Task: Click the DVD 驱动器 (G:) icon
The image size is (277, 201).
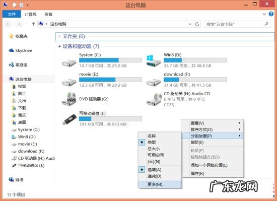Action: point(69,99)
